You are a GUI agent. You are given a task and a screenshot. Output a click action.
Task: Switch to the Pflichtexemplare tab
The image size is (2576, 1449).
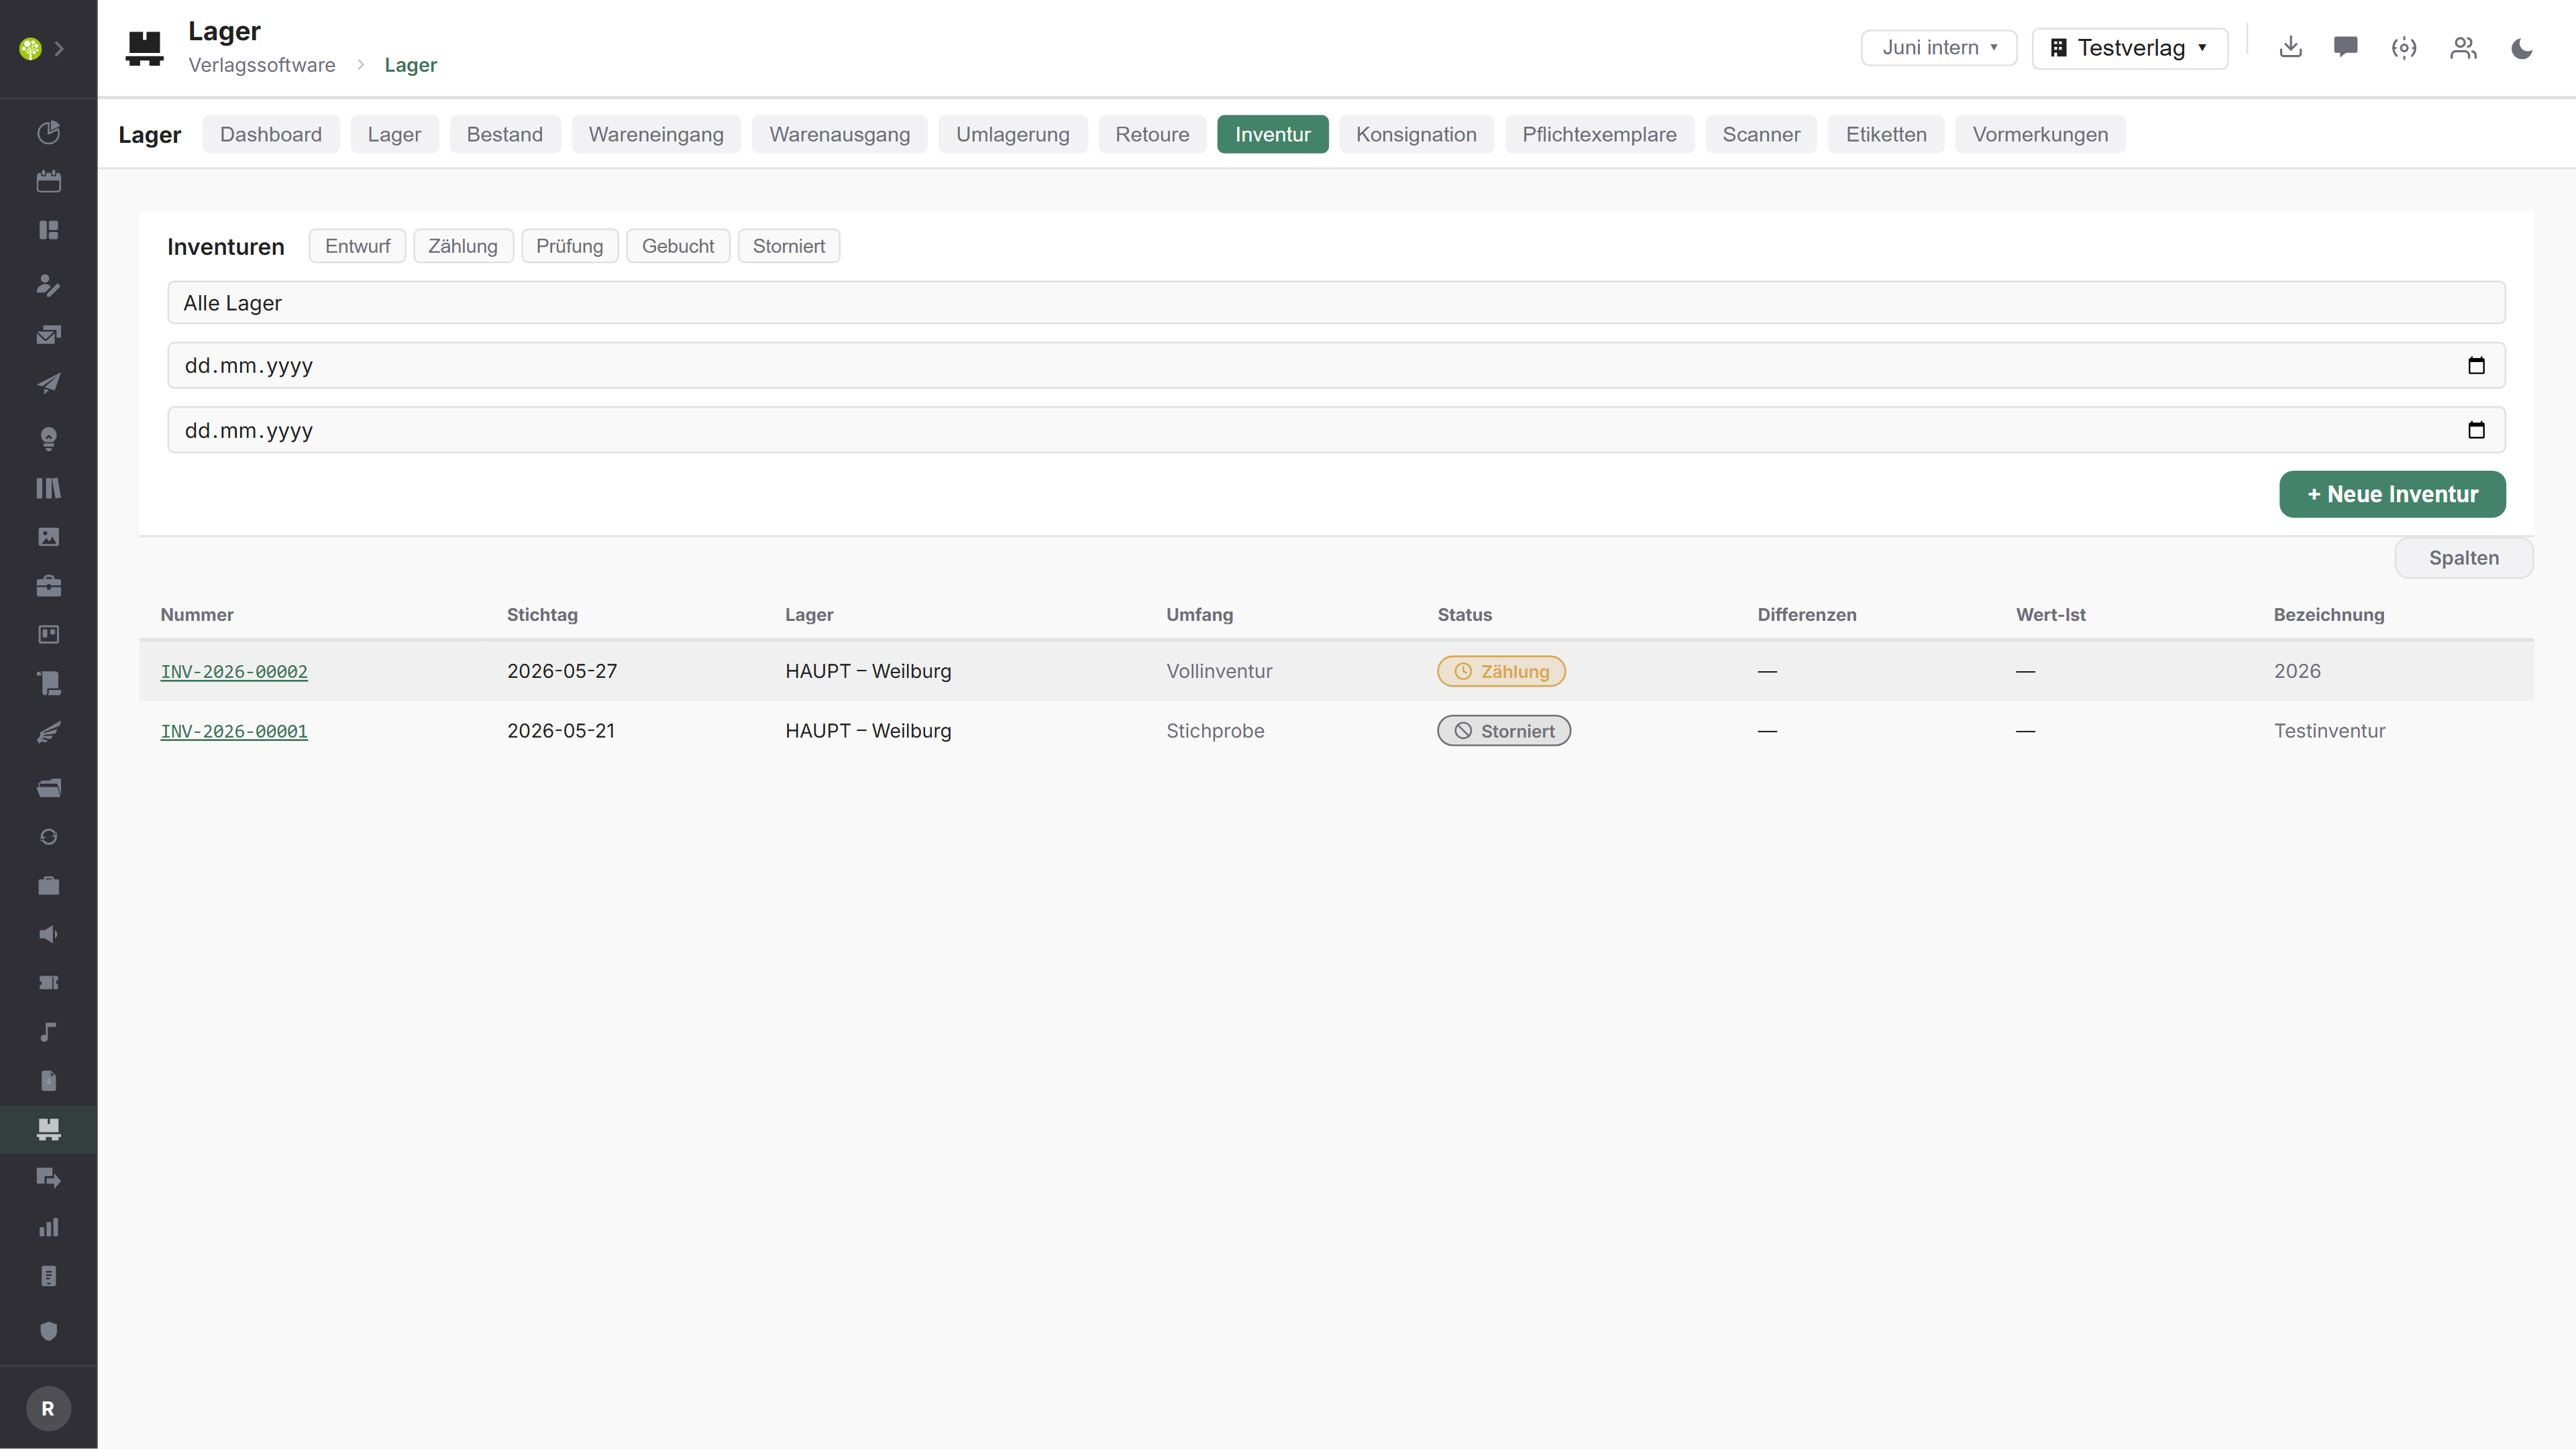click(x=1599, y=134)
